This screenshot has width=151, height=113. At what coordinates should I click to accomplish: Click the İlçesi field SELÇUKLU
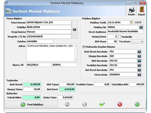tap(39, 65)
